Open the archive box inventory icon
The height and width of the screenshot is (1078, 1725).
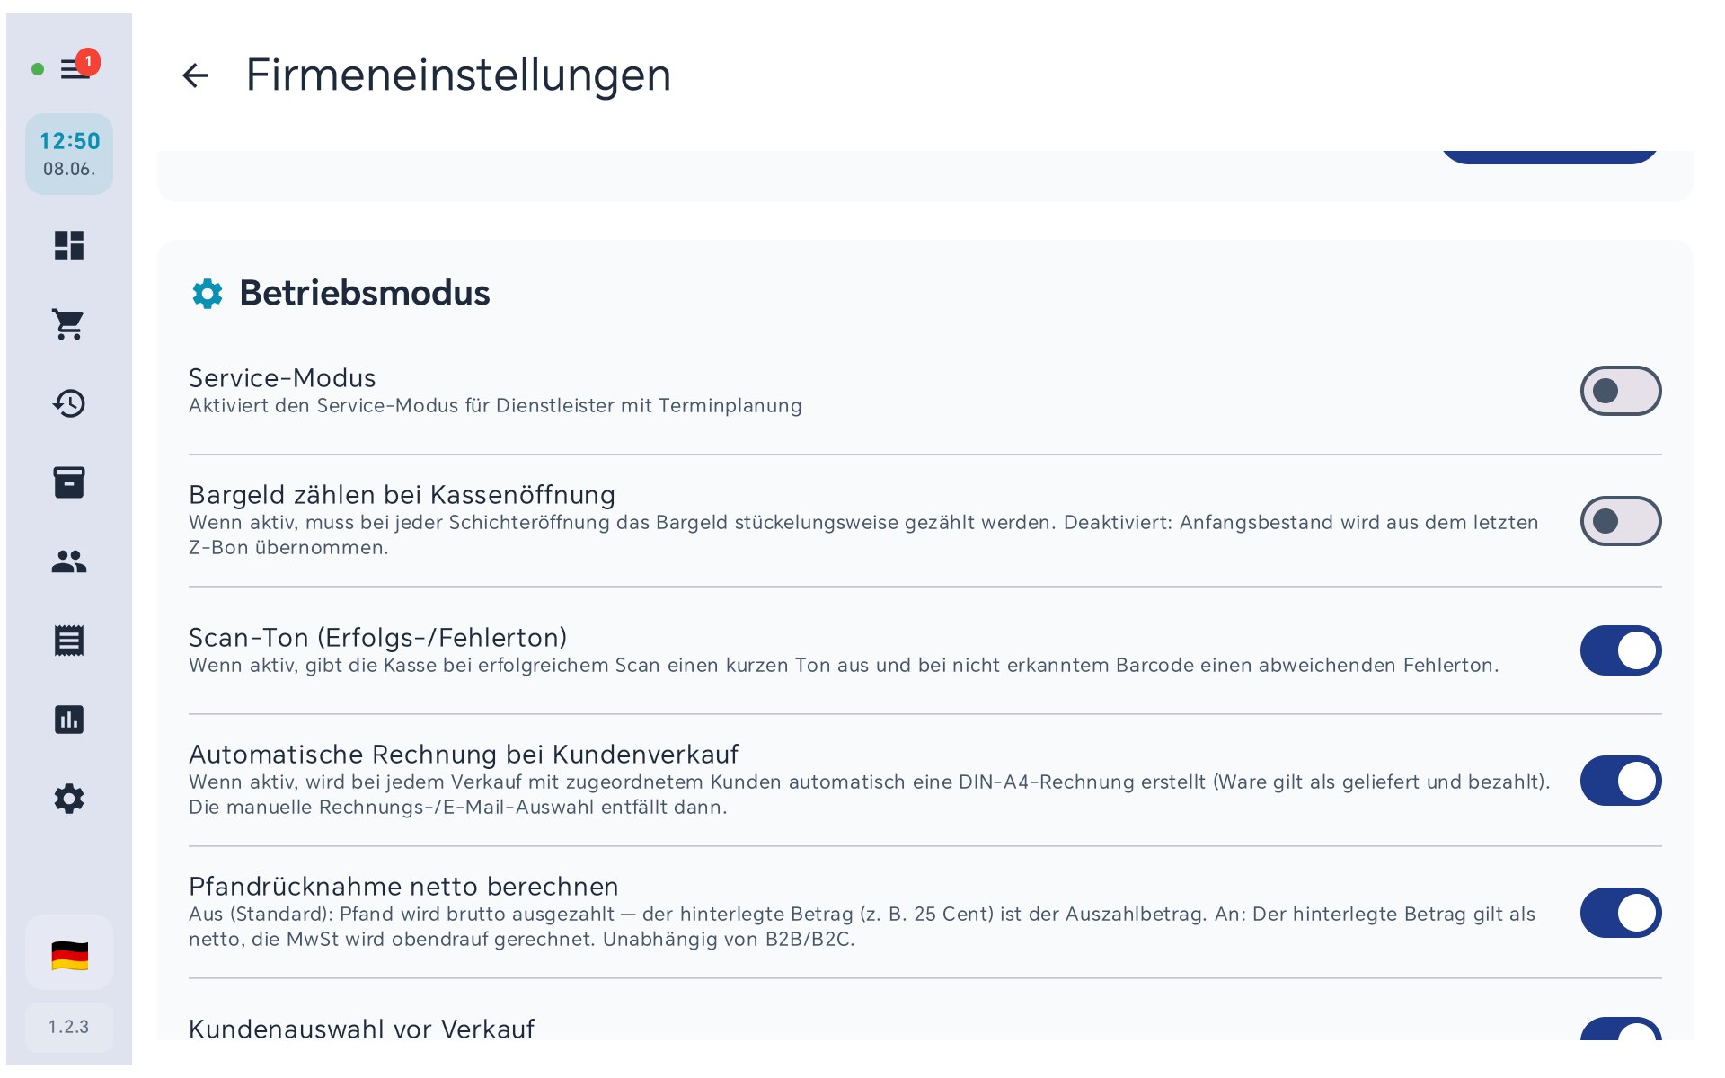(69, 482)
